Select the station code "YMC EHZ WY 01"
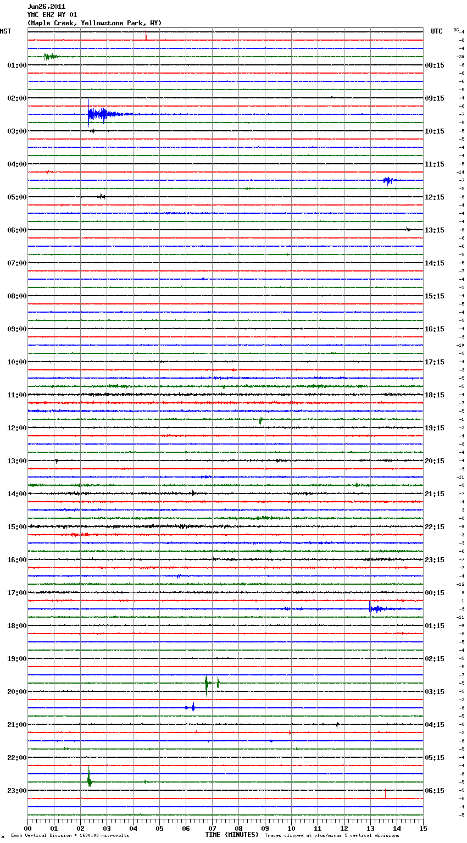Screen dimensions: 467x843 (x=52, y=15)
